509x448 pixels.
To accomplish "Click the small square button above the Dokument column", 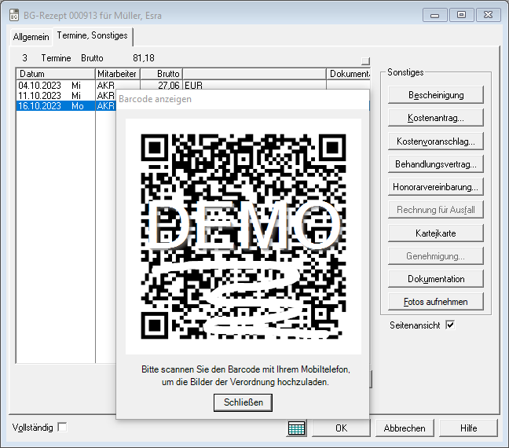I will [365, 61].
